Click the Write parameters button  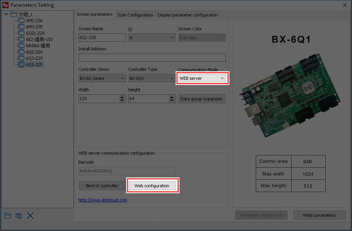[x=319, y=215]
